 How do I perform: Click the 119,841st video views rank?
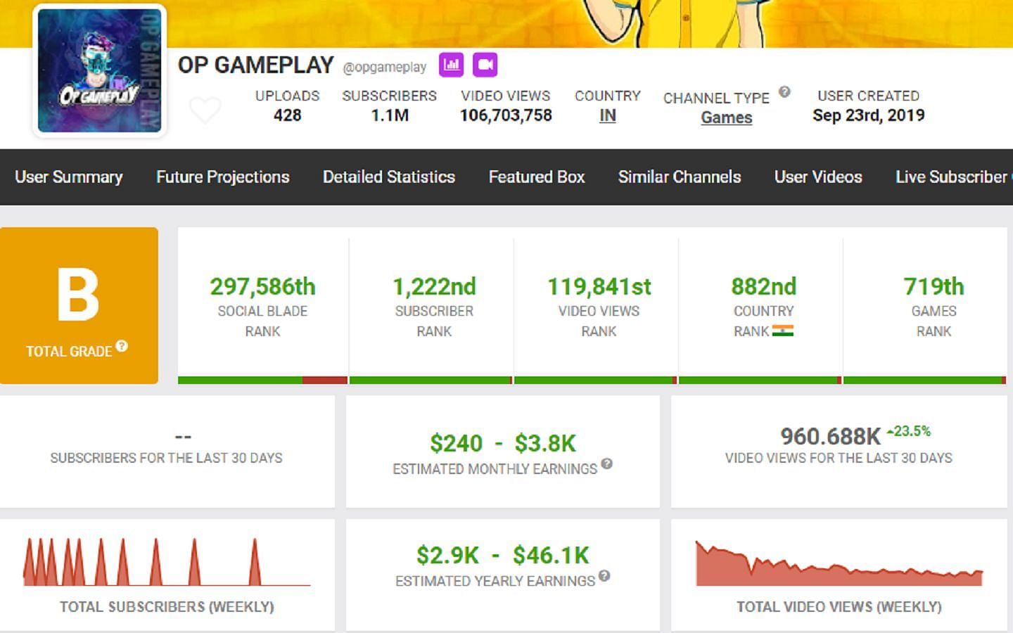(599, 286)
